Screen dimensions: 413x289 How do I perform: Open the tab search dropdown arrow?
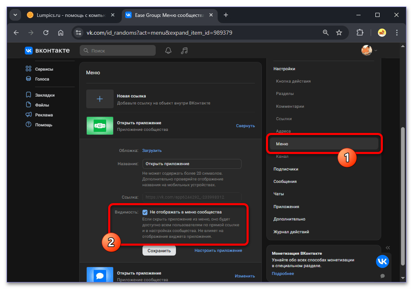point(15,15)
